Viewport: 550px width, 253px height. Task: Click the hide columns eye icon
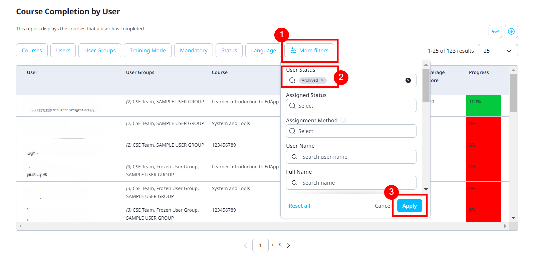(495, 31)
